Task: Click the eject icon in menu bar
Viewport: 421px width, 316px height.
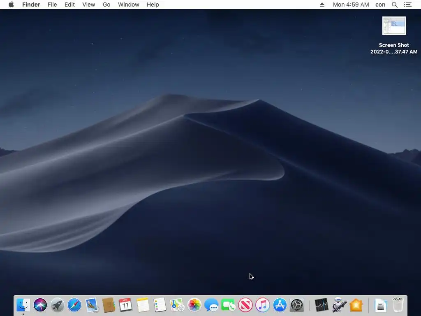Action: [x=322, y=5]
